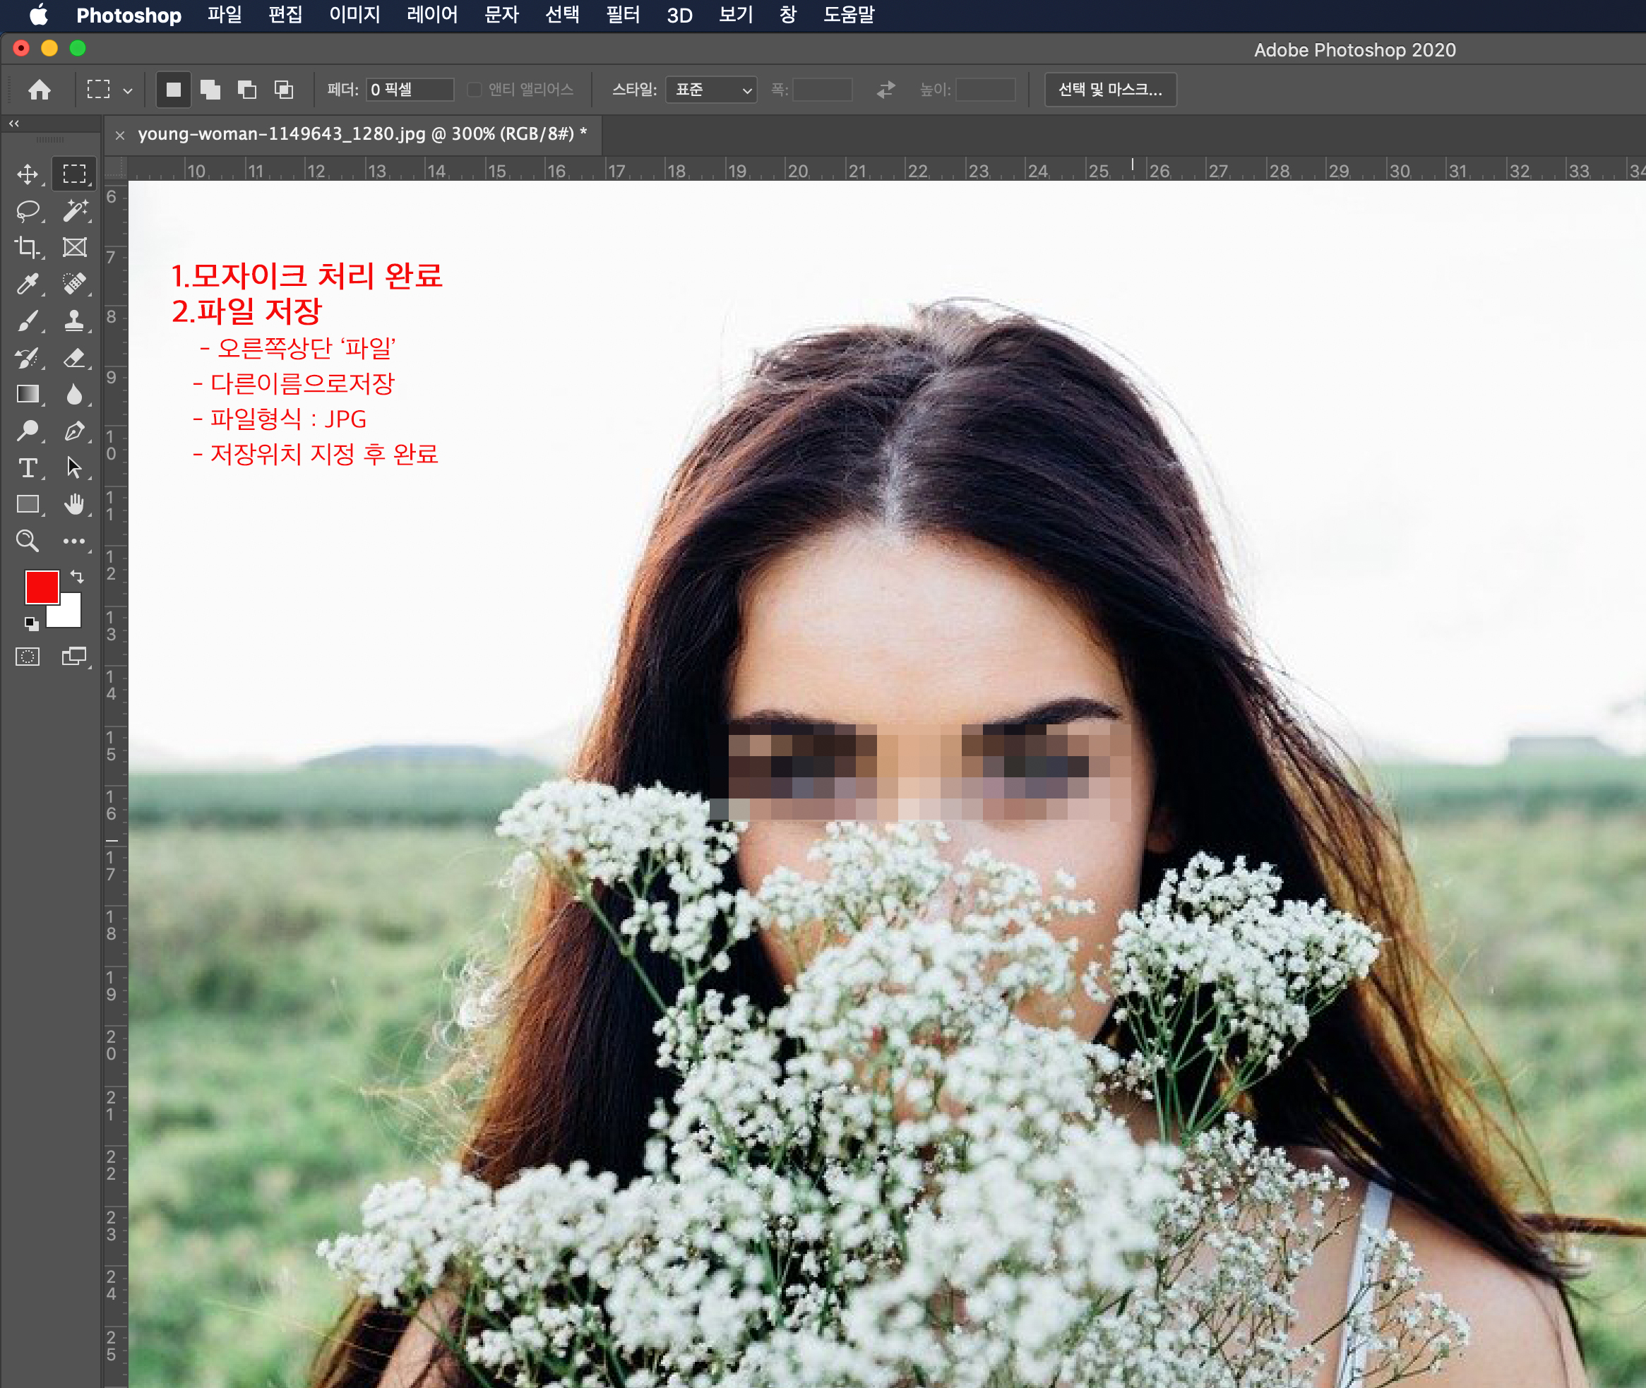Open the style dropdown set to 표준

pos(710,90)
